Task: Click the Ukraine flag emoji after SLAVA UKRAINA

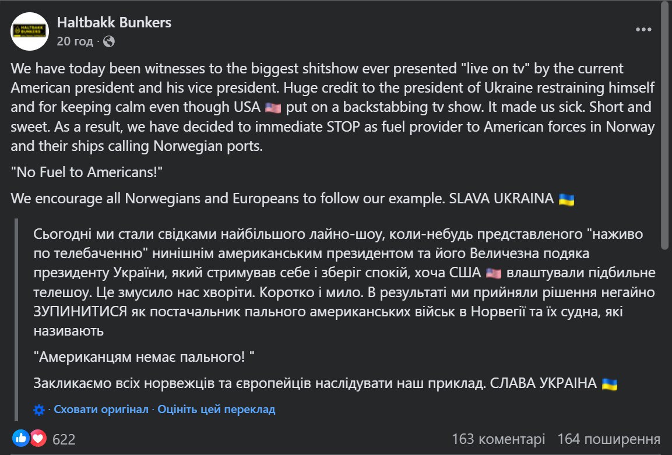Action: coord(567,199)
